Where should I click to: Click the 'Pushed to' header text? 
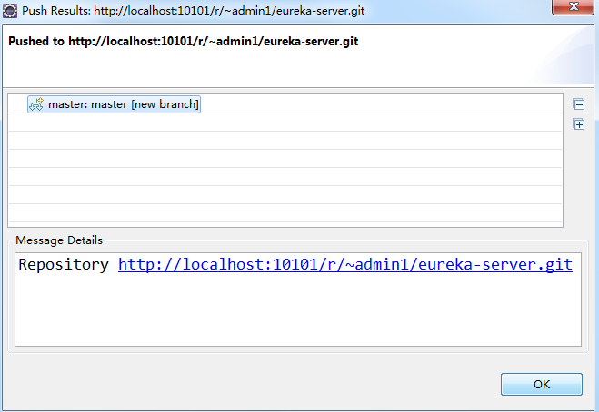(184, 41)
